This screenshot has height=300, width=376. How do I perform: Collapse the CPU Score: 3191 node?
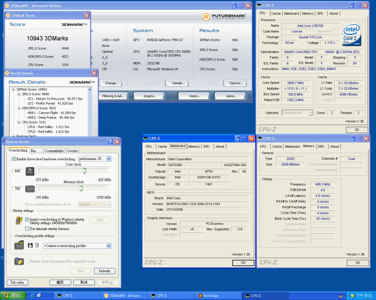[x=19, y=122]
